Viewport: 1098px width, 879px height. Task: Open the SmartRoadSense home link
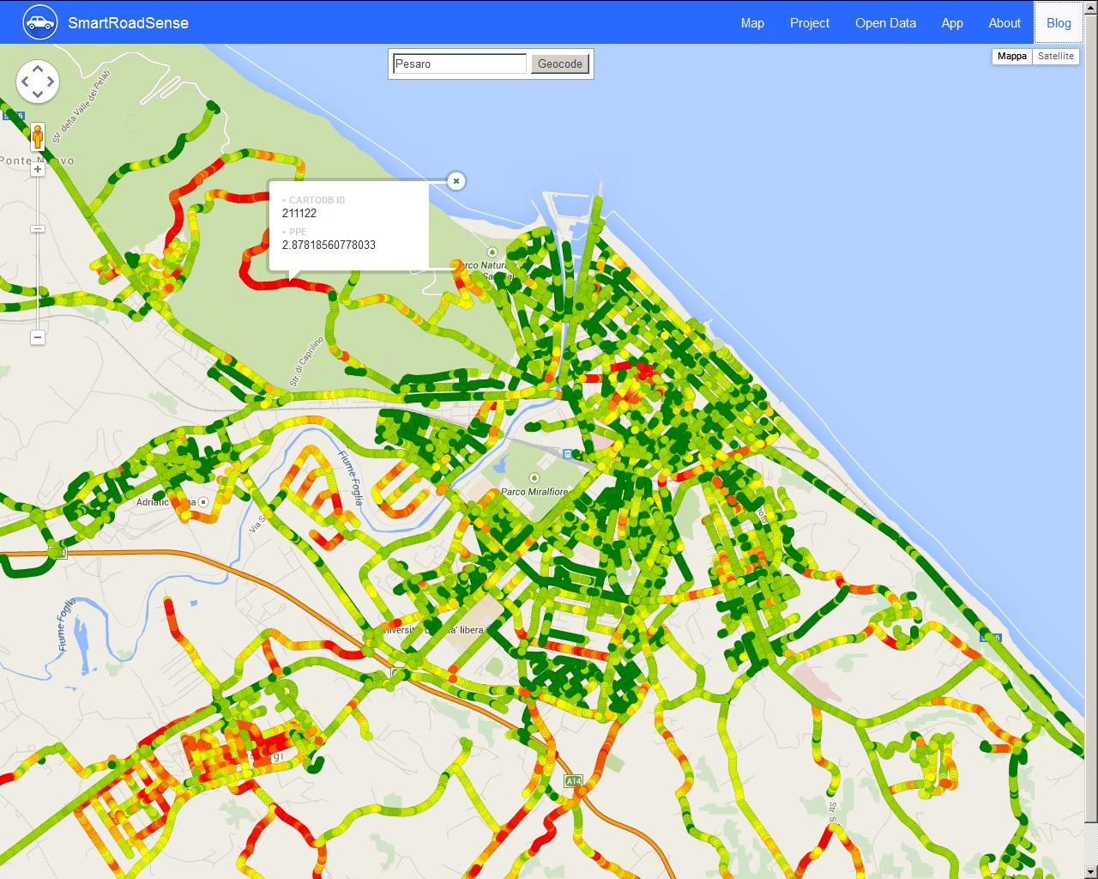pos(128,23)
